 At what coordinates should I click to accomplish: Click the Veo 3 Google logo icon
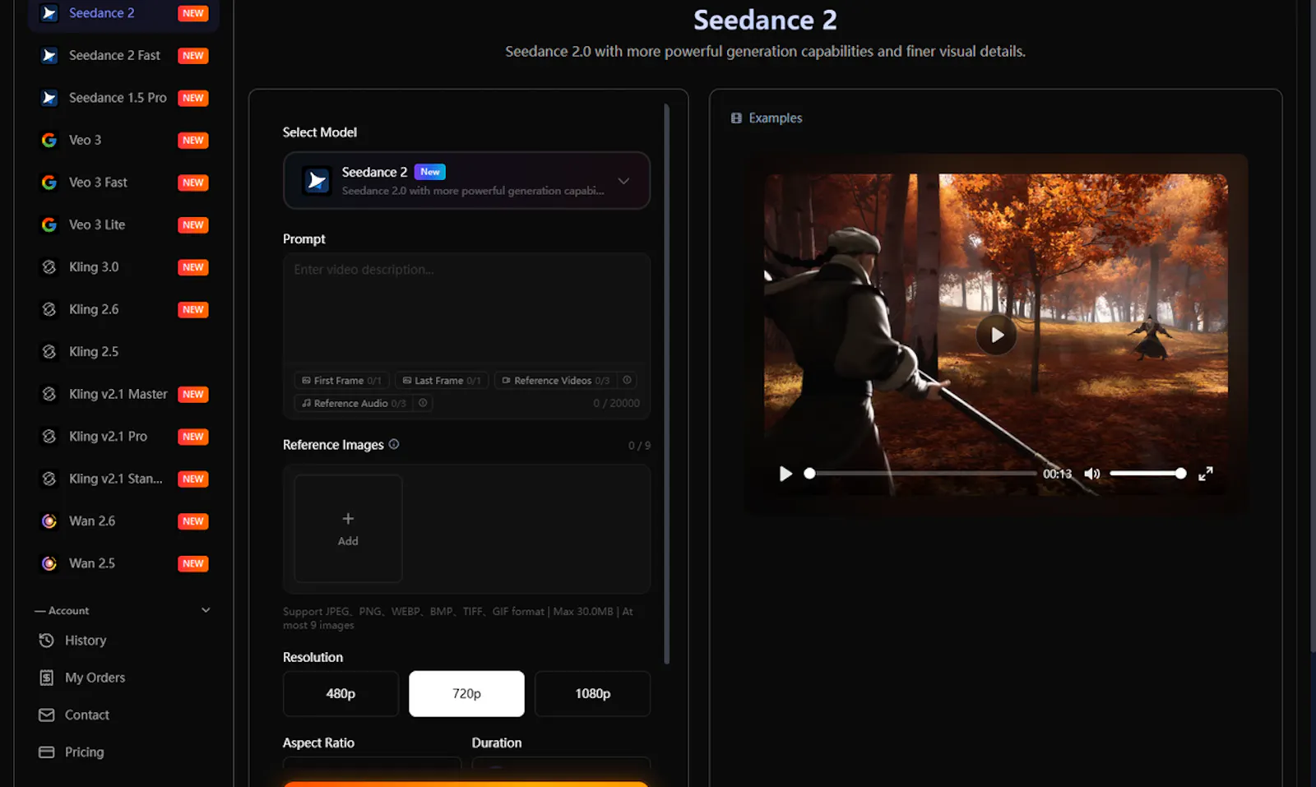coord(49,140)
